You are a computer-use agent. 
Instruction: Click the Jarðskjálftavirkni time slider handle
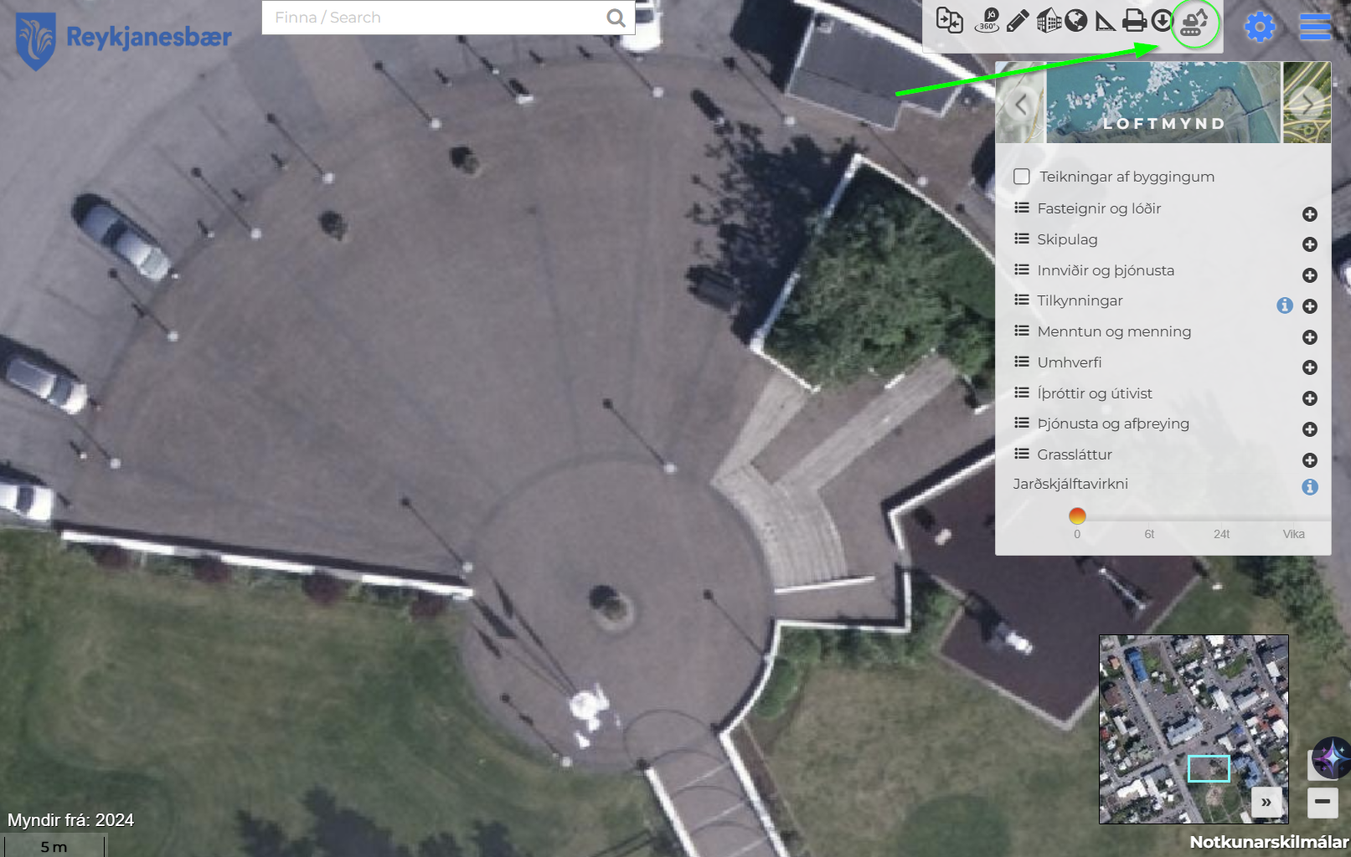1077,516
